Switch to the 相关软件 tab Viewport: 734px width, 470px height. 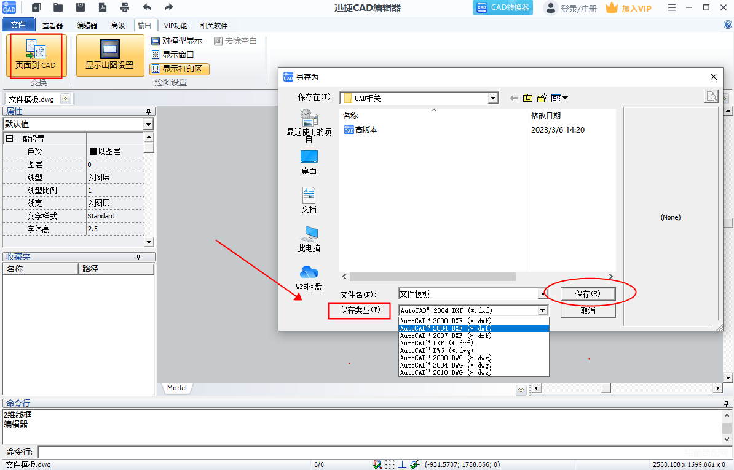coord(214,26)
